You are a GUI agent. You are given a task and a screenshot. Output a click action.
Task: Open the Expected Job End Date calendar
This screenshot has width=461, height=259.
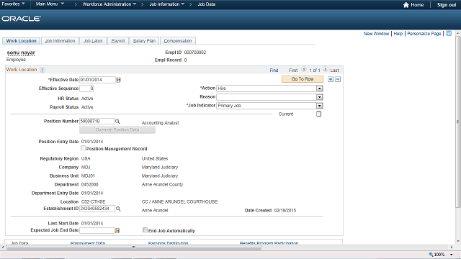(x=117, y=231)
